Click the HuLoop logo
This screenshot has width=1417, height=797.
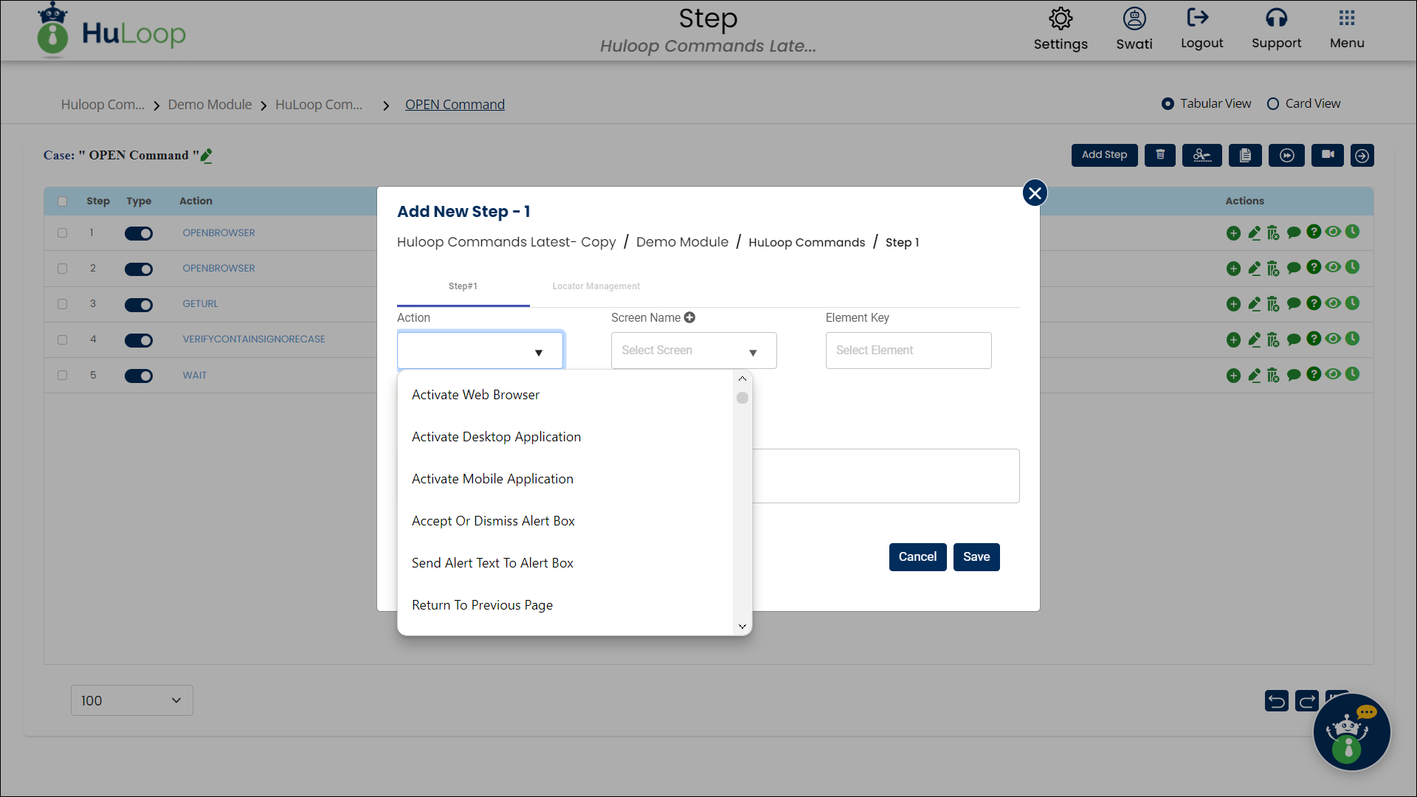pyautogui.click(x=112, y=31)
